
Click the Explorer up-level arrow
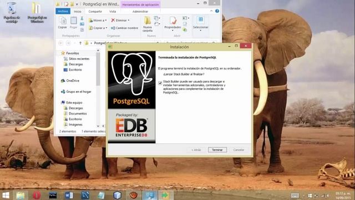pos(80,43)
